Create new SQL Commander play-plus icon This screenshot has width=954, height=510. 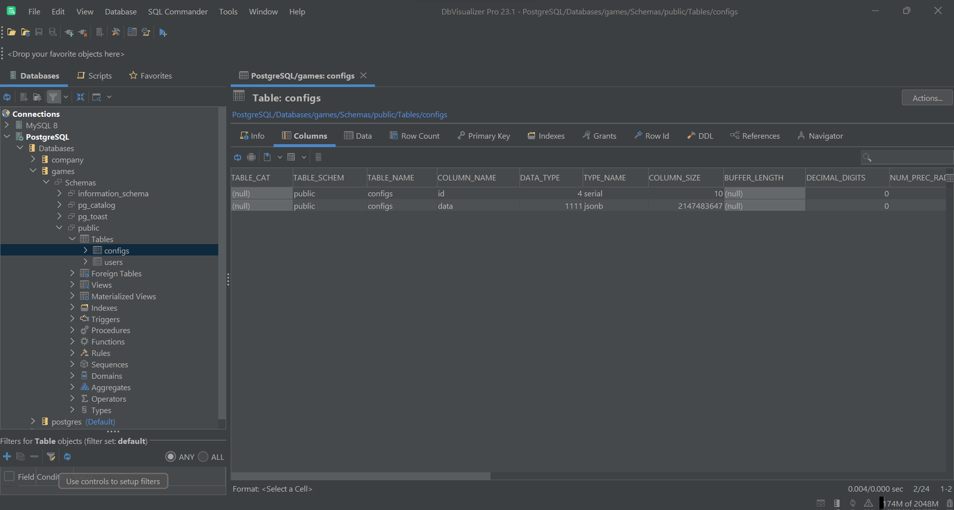click(163, 32)
